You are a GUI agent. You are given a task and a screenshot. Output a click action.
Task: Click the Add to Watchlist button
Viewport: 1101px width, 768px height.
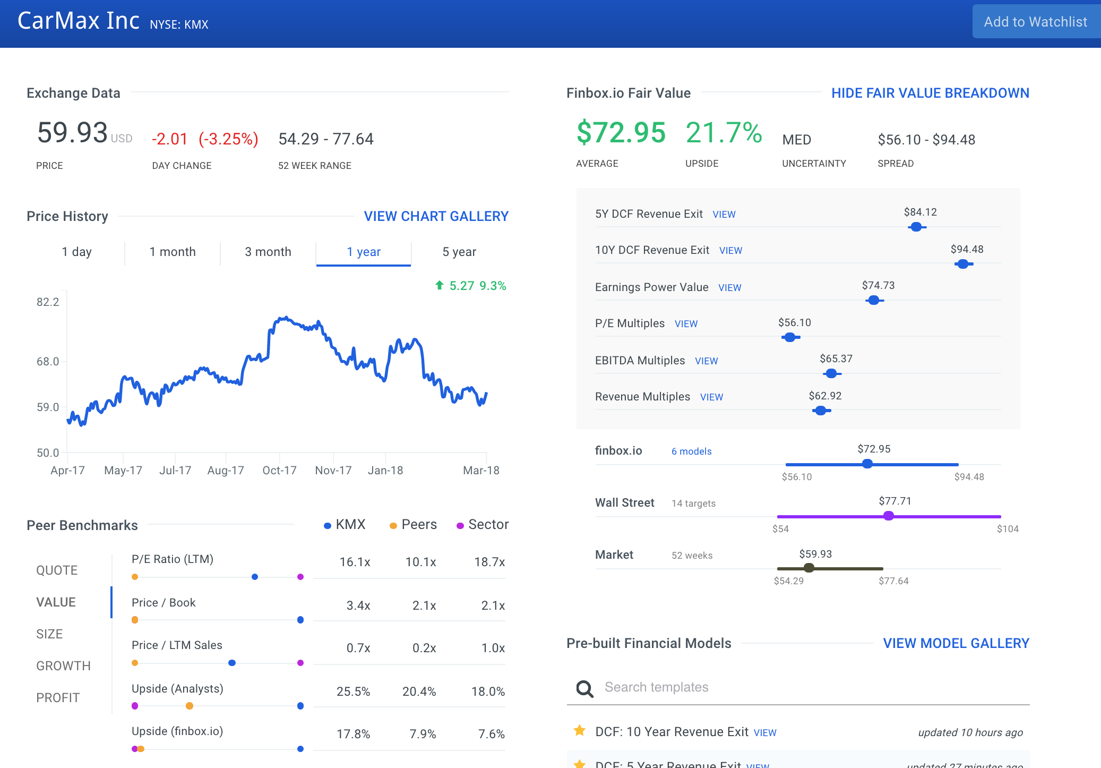[1035, 22]
